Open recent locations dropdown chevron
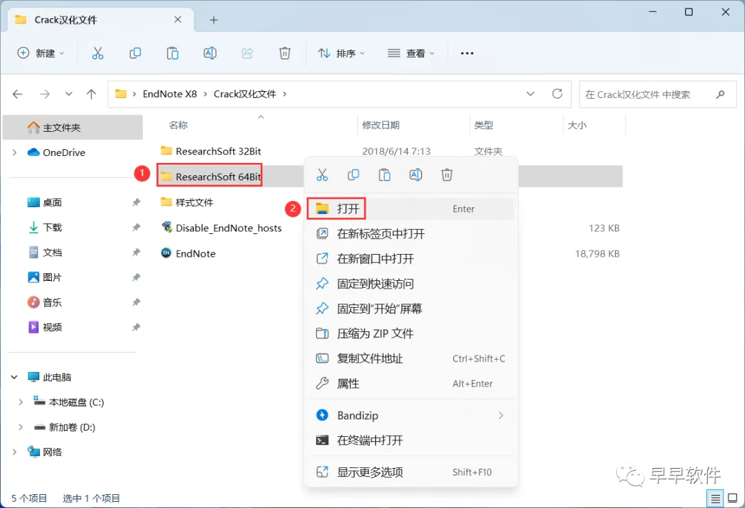The image size is (745, 508). click(x=69, y=94)
